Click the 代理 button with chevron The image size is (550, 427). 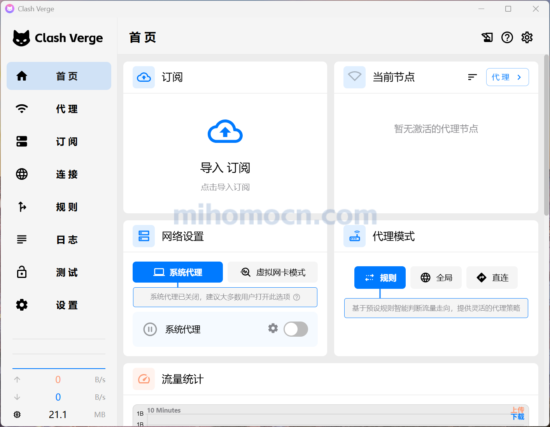tap(508, 77)
